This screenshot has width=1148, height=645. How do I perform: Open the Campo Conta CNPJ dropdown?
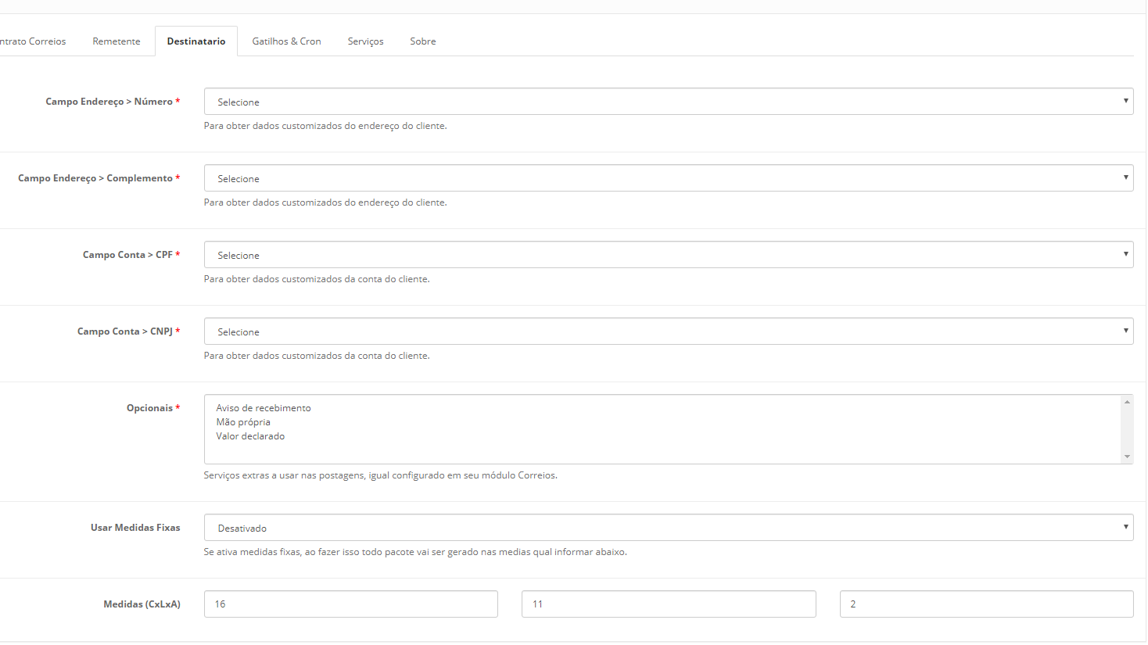[668, 331]
